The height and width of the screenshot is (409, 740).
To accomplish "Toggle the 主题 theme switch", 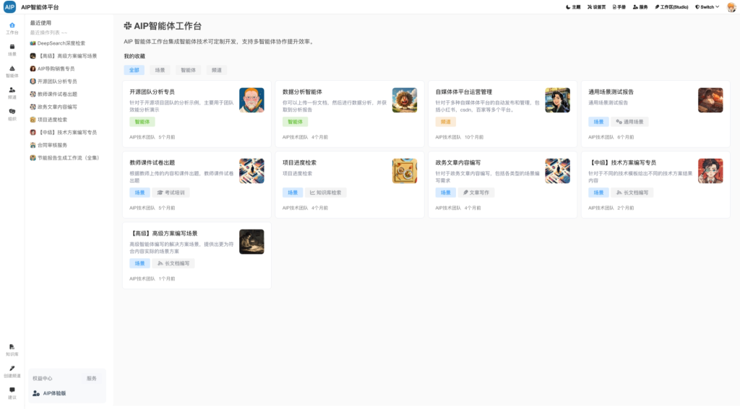I will coord(572,7).
